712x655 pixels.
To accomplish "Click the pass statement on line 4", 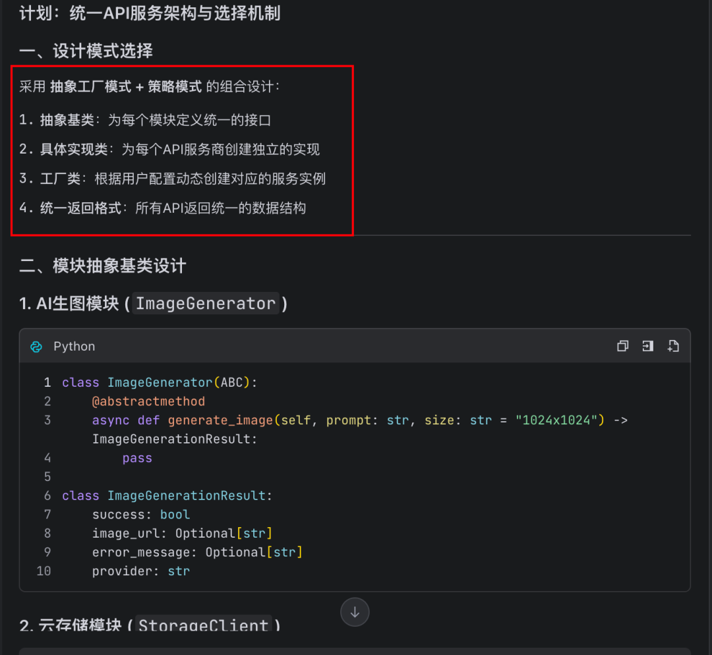I will tap(136, 457).
